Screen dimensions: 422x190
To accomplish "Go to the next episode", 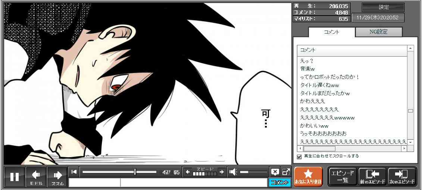I will pyautogui.click(x=402, y=177).
